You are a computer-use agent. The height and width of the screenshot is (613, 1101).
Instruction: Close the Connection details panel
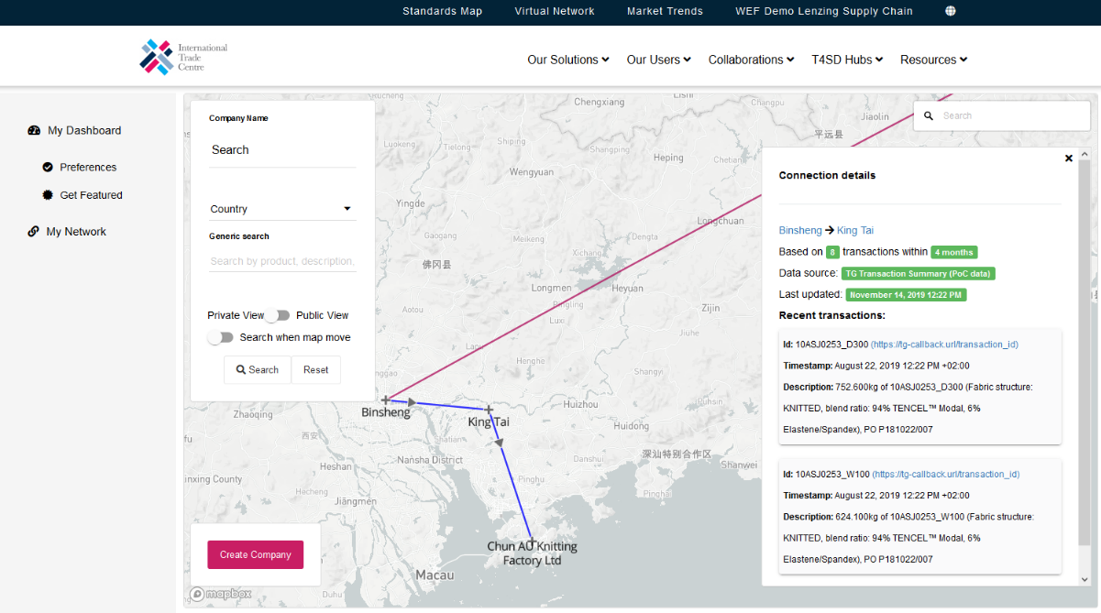tap(1068, 159)
